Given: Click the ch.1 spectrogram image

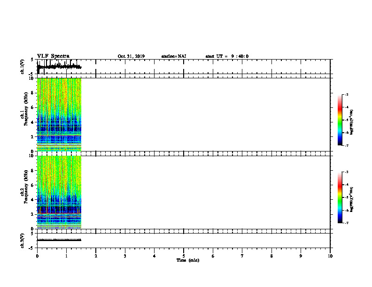Looking at the screenshot, I should 59,114.
